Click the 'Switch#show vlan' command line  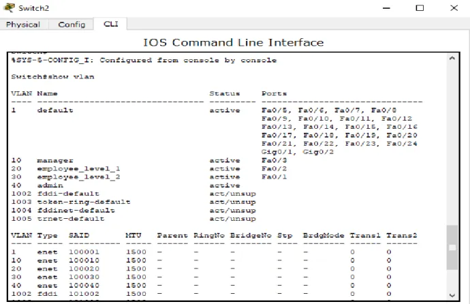(52, 77)
